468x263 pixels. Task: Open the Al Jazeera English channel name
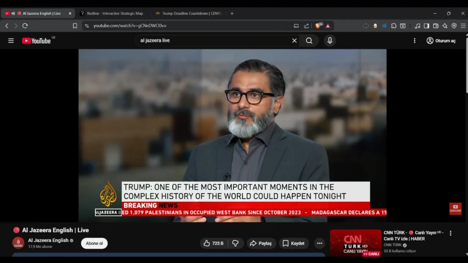[48, 240]
